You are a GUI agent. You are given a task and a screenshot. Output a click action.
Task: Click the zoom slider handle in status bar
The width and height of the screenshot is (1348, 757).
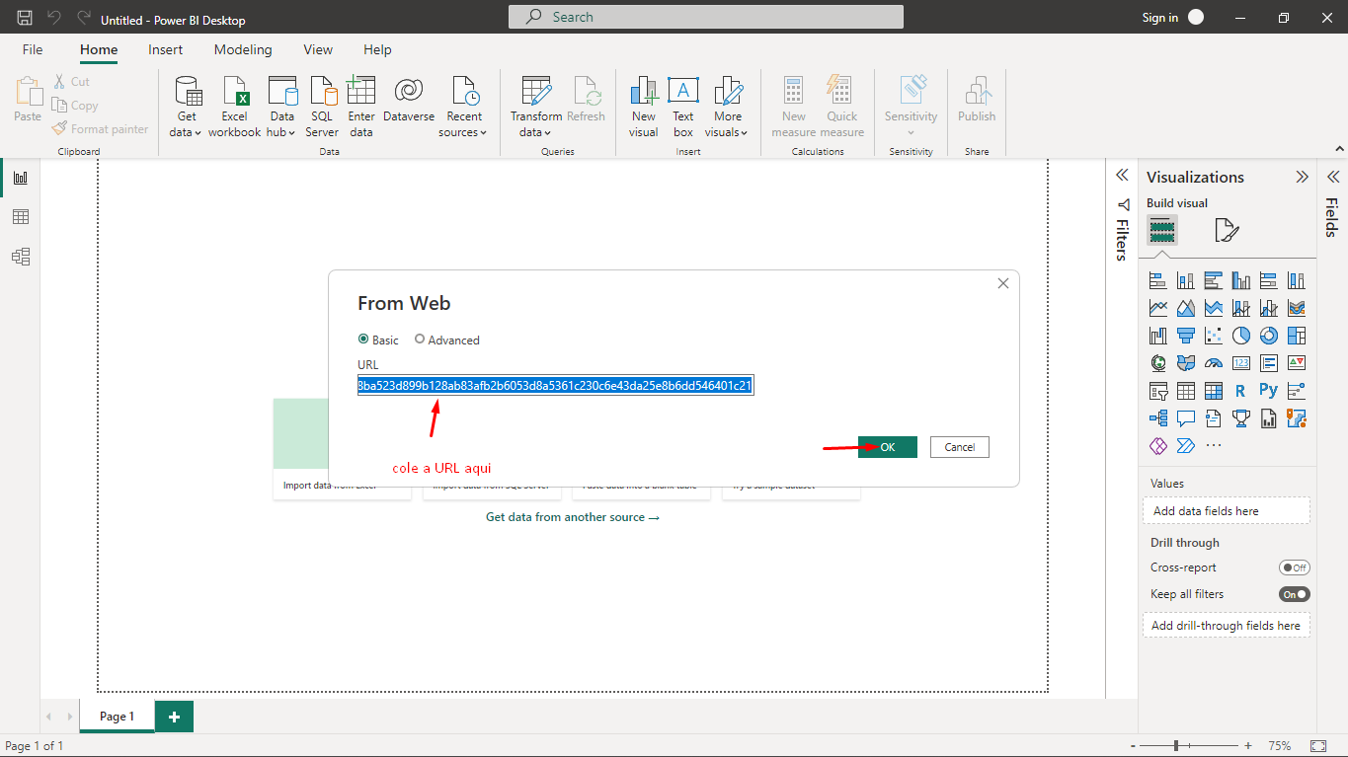1176,746
